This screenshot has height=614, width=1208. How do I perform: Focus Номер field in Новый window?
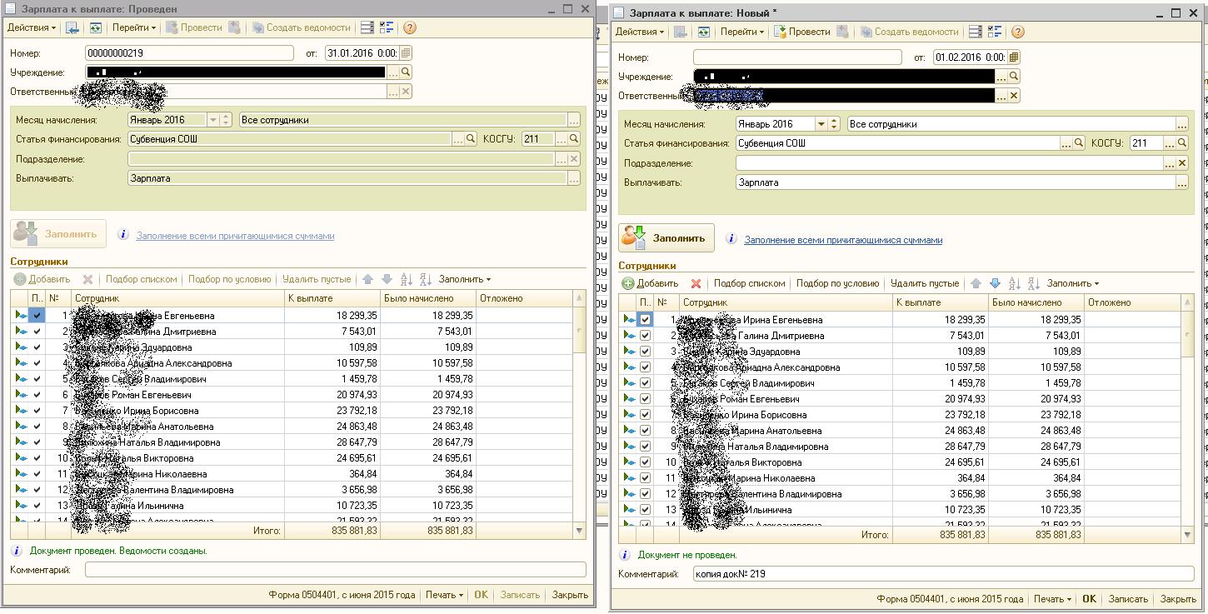[797, 57]
